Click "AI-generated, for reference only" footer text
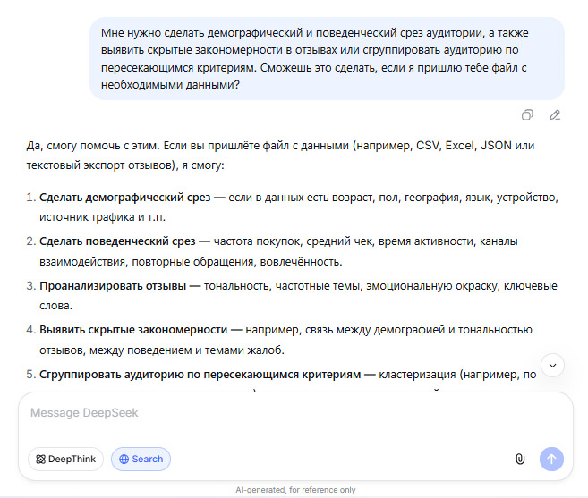The height and width of the screenshot is (498, 588). click(x=295, y=490)
